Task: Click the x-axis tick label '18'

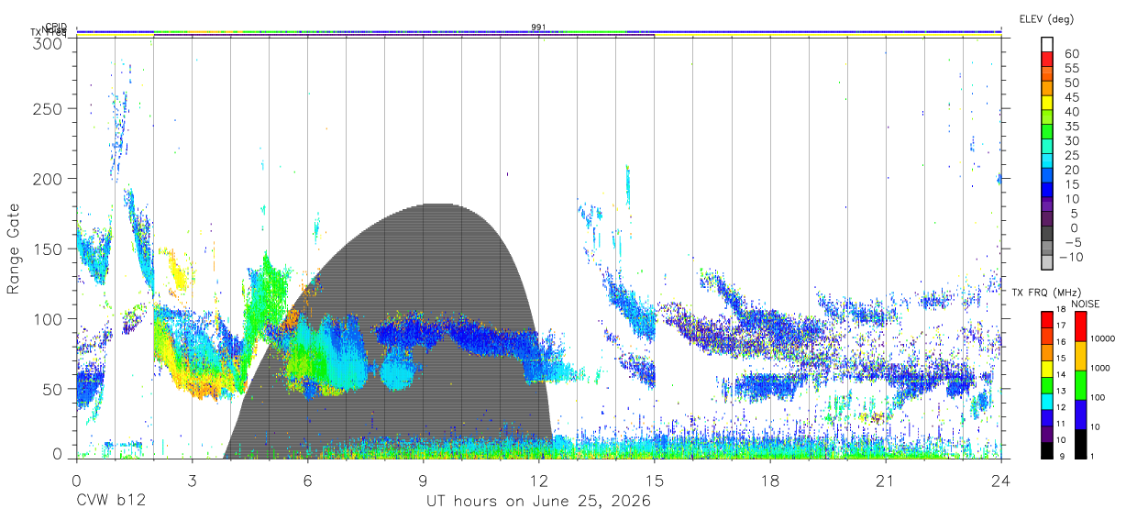Action: point(770,480)
